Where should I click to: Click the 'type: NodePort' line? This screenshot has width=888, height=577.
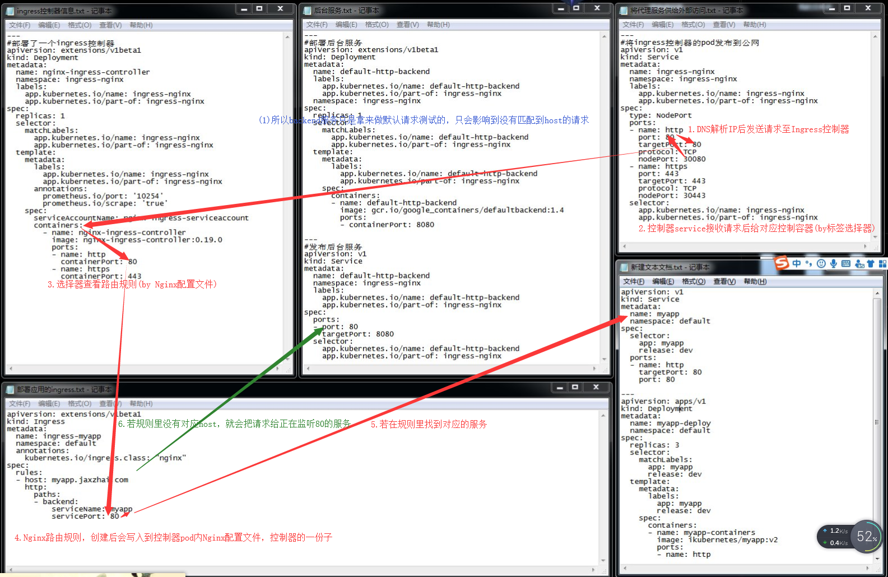pos(661,115)
